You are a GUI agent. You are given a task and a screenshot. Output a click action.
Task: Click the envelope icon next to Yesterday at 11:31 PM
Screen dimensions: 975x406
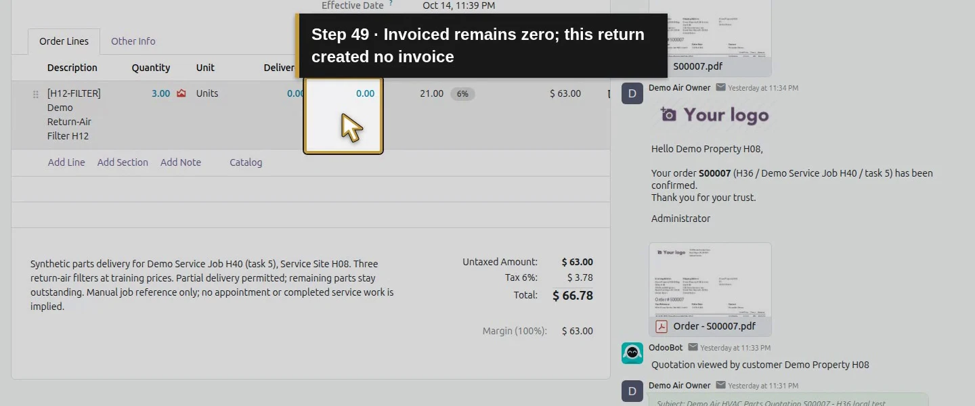click(x=720, y=385)
